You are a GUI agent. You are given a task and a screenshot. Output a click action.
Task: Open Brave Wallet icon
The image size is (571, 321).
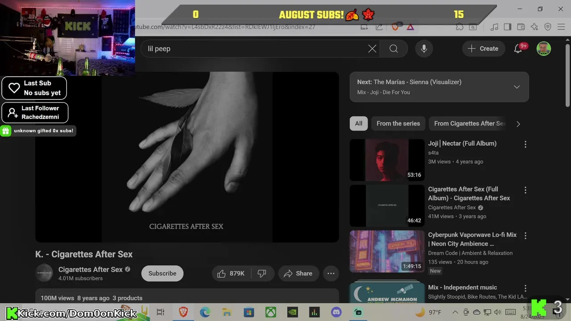521,27
